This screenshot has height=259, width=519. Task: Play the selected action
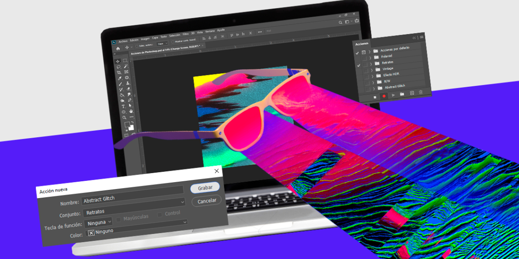pos(393,95)
